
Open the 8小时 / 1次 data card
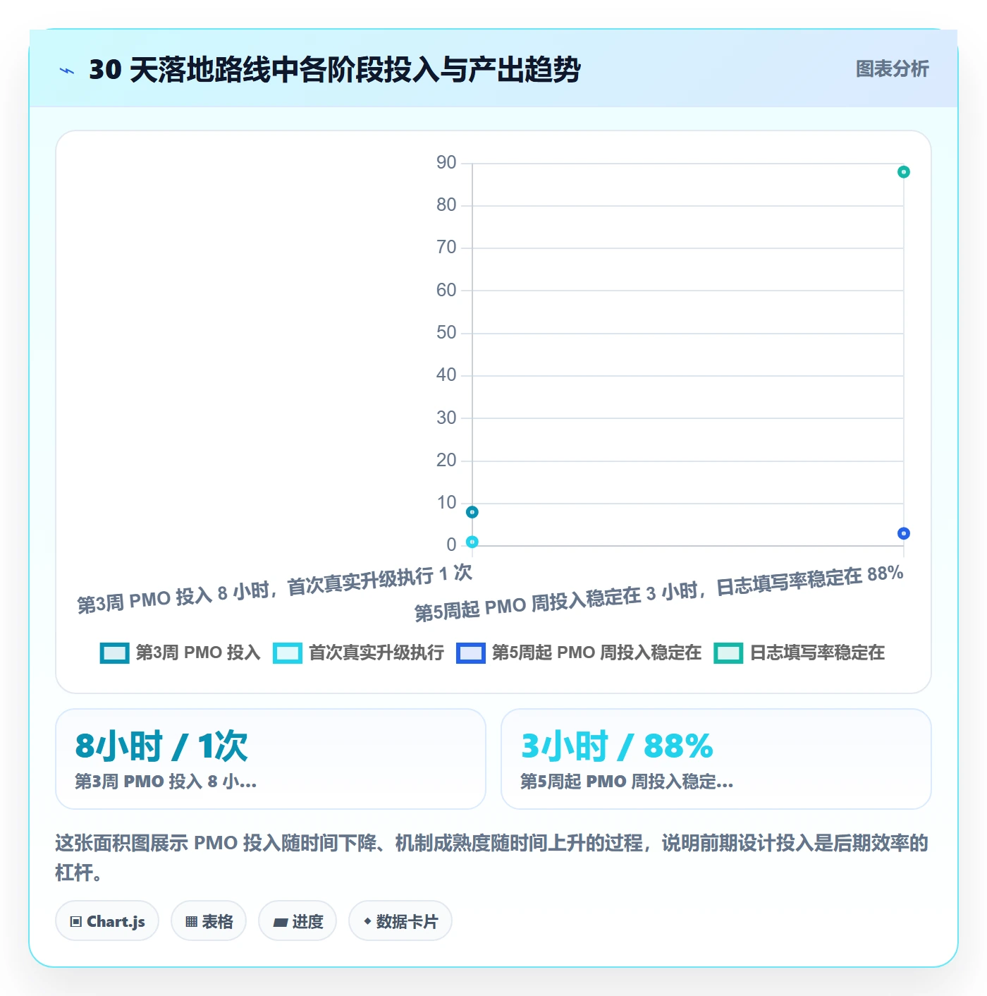(271, 759)
